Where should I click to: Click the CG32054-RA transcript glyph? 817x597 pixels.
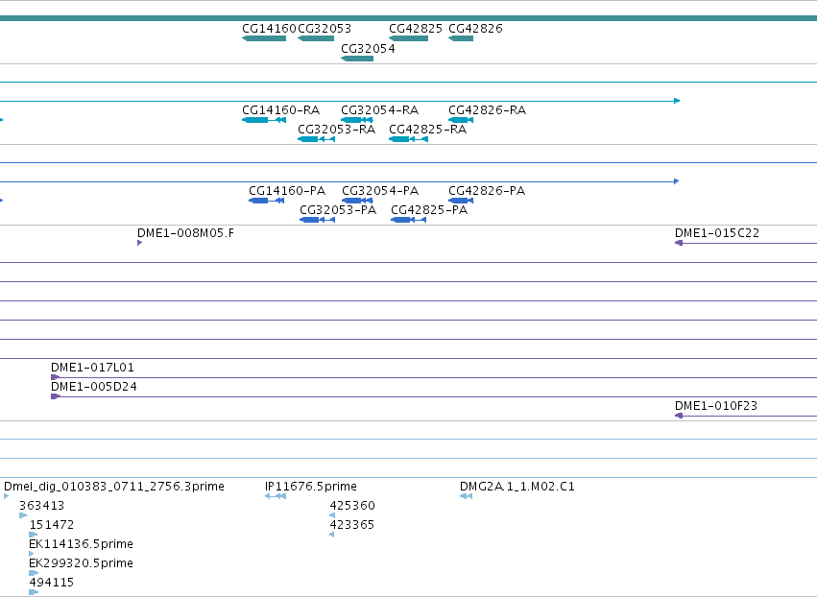[357, 120]
